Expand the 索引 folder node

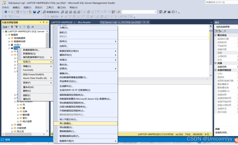[x=18, y=118]
